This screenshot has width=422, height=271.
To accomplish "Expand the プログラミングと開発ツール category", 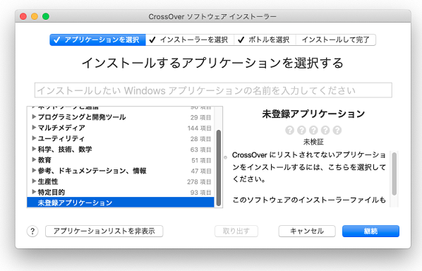I will tap(34, 116).
